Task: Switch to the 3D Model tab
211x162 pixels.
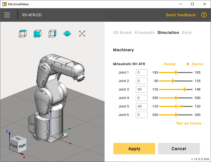Action: [x=122, y=33]
